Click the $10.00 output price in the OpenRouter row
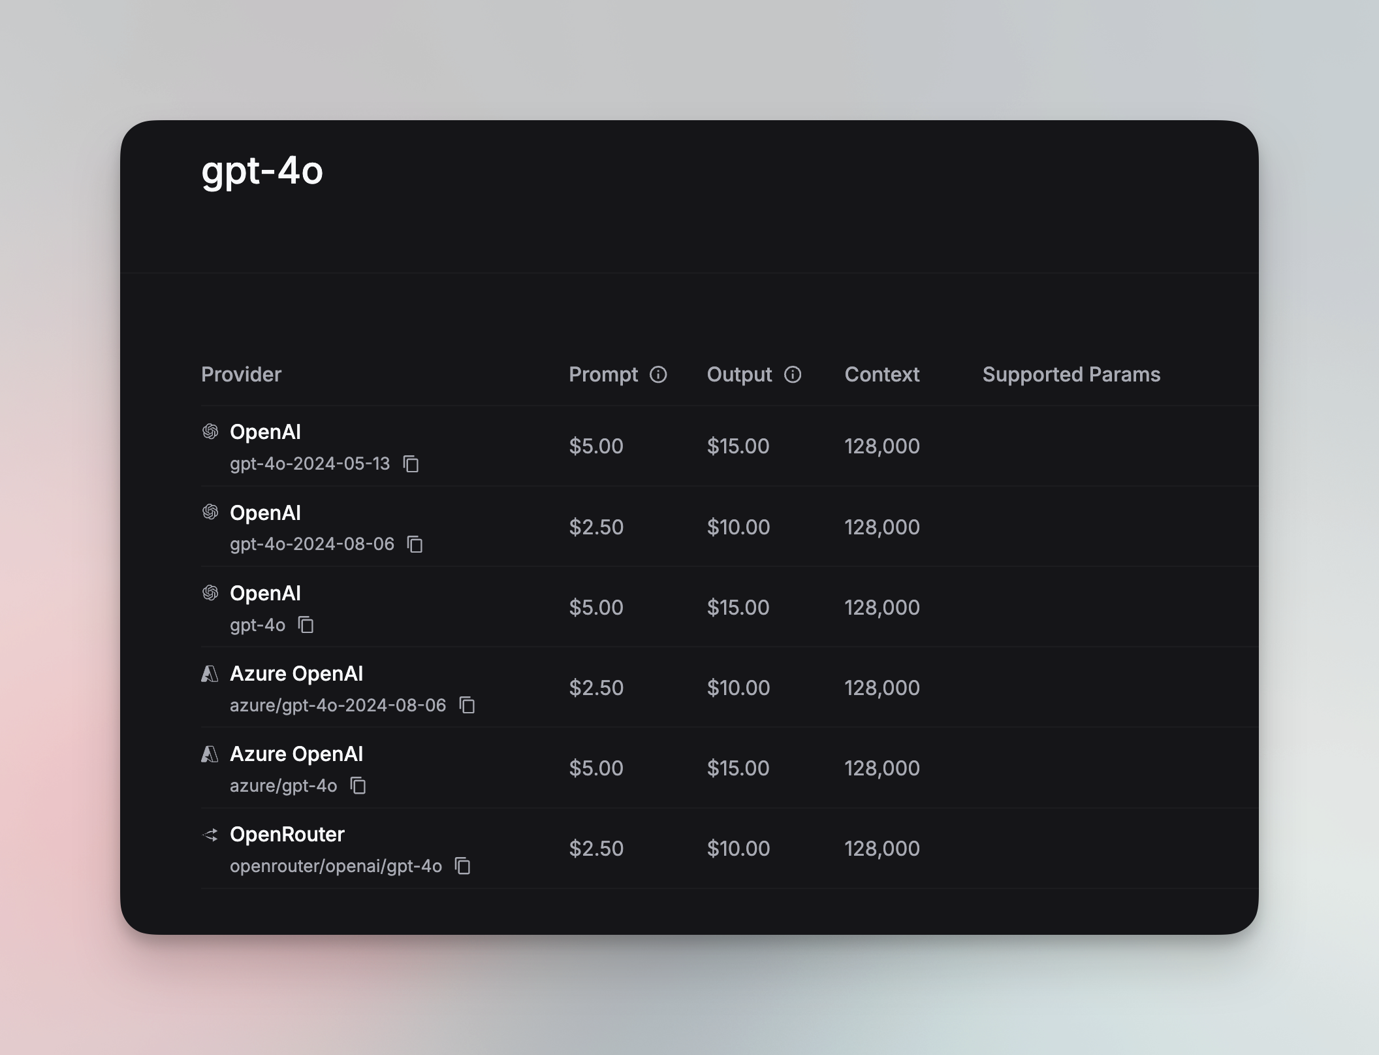1379x1055 pixels. click(x=738, y=849)
